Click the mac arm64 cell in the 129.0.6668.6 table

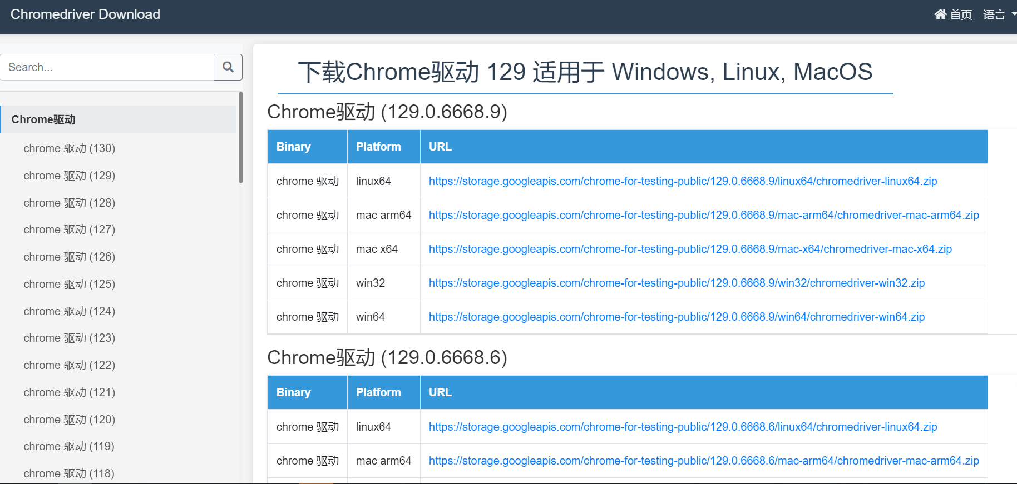[383, 461]
